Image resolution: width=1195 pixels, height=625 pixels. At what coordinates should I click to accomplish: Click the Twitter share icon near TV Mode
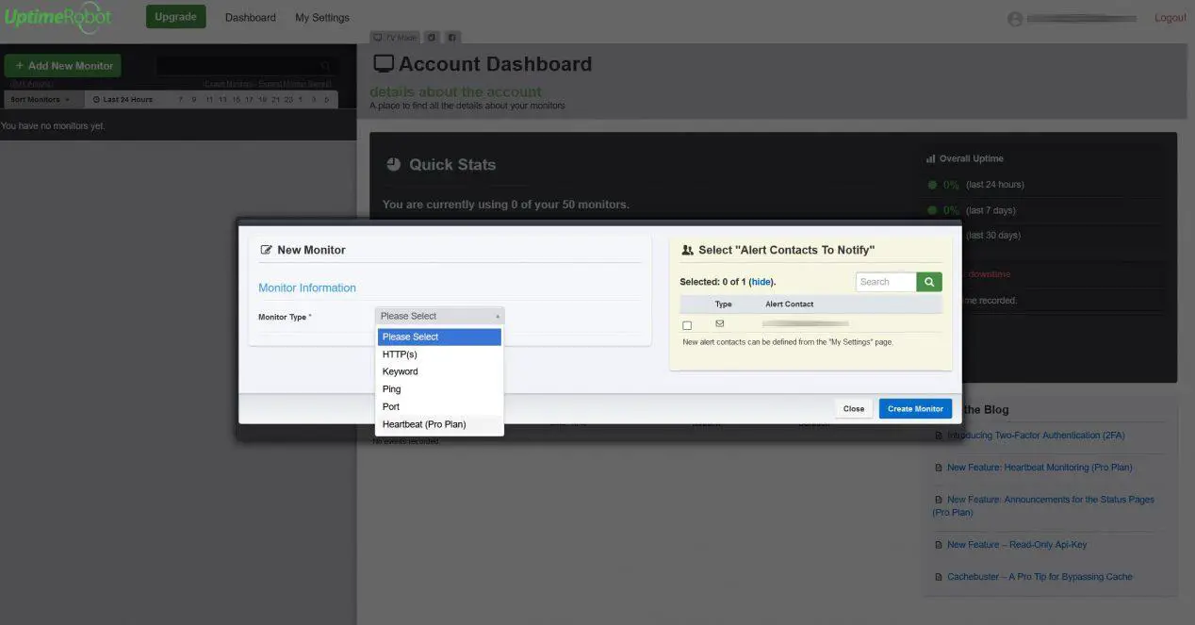pyautogui.click(x=432, y=38)
